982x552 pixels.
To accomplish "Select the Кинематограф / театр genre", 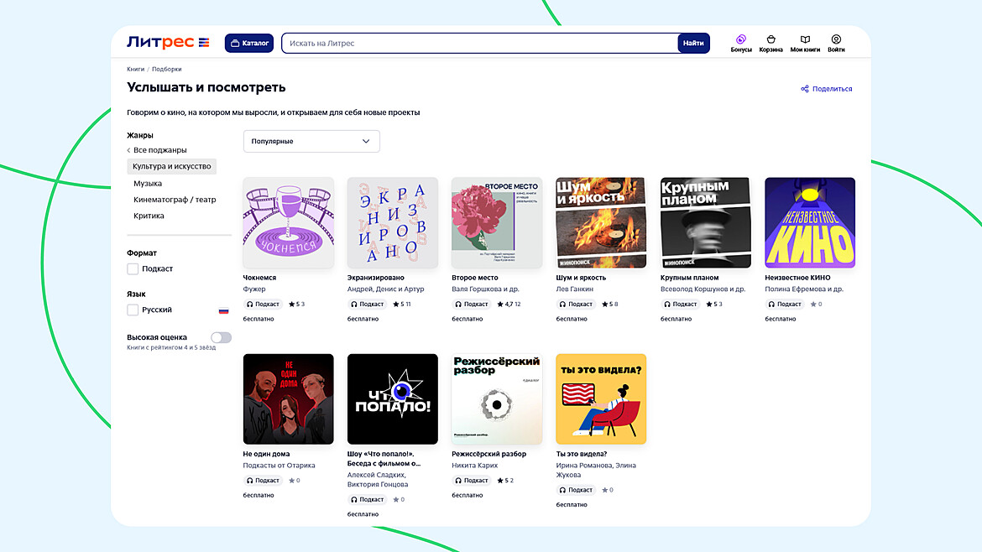I will [175, 200].
